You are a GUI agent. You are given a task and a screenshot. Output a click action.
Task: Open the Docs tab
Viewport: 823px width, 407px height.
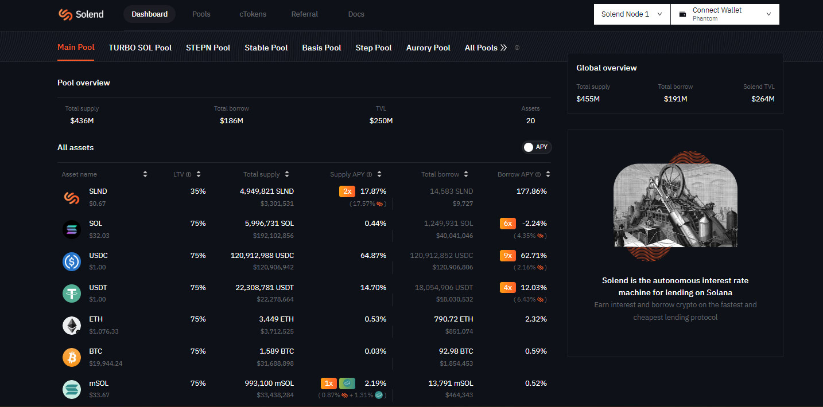356,14
